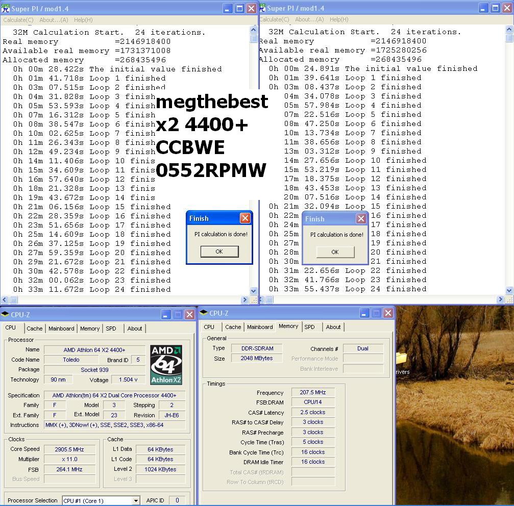Click OK in right Finish dialog
The height and width of the screenshot is (506, 514).
click(x=335, y=252)
